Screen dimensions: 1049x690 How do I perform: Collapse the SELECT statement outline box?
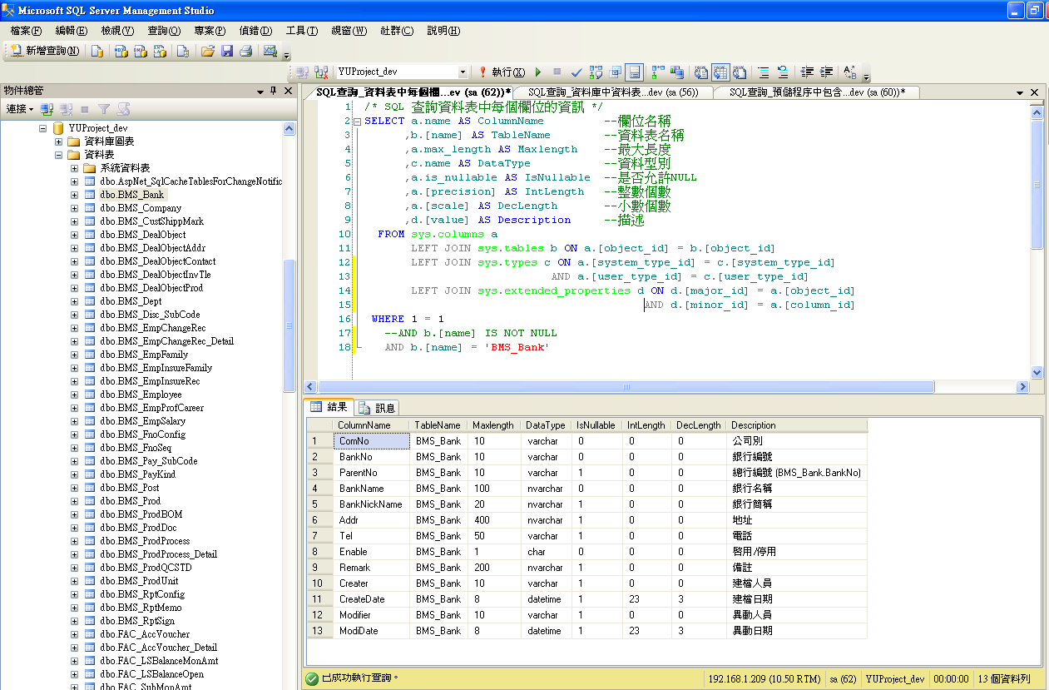[x=357, y=122]
